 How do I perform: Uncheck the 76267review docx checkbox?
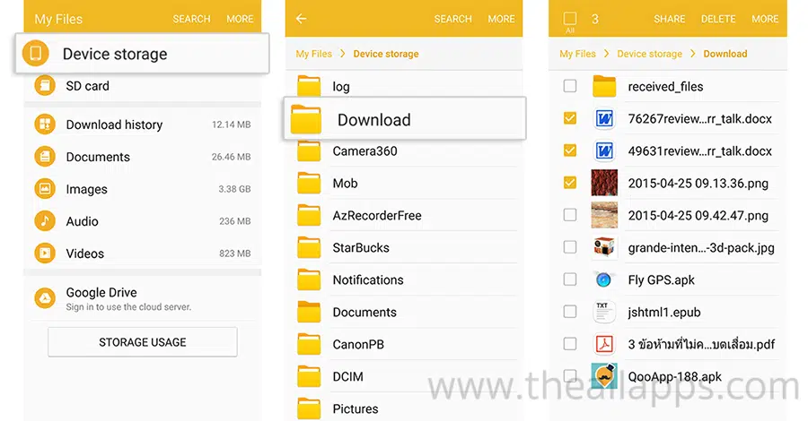[569, 118]
